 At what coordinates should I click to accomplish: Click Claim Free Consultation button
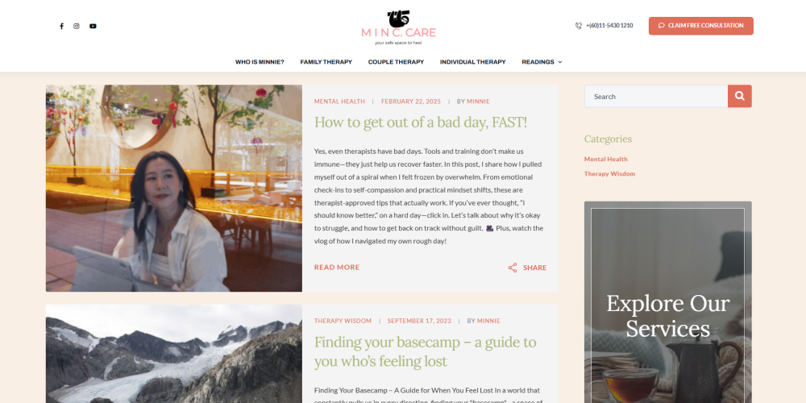pos(701,26)
